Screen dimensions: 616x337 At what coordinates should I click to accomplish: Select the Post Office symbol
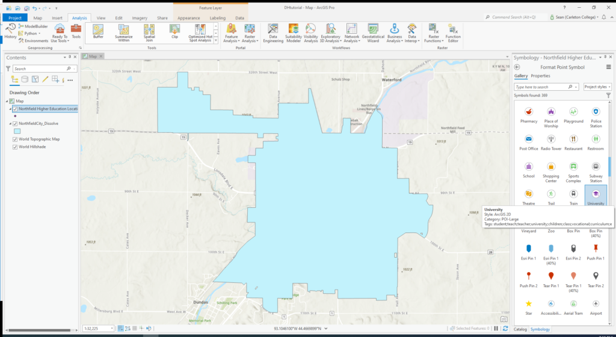(x=528, y=143)
